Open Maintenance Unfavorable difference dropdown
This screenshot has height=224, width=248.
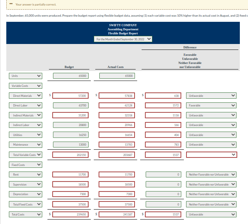coord(211,145)
